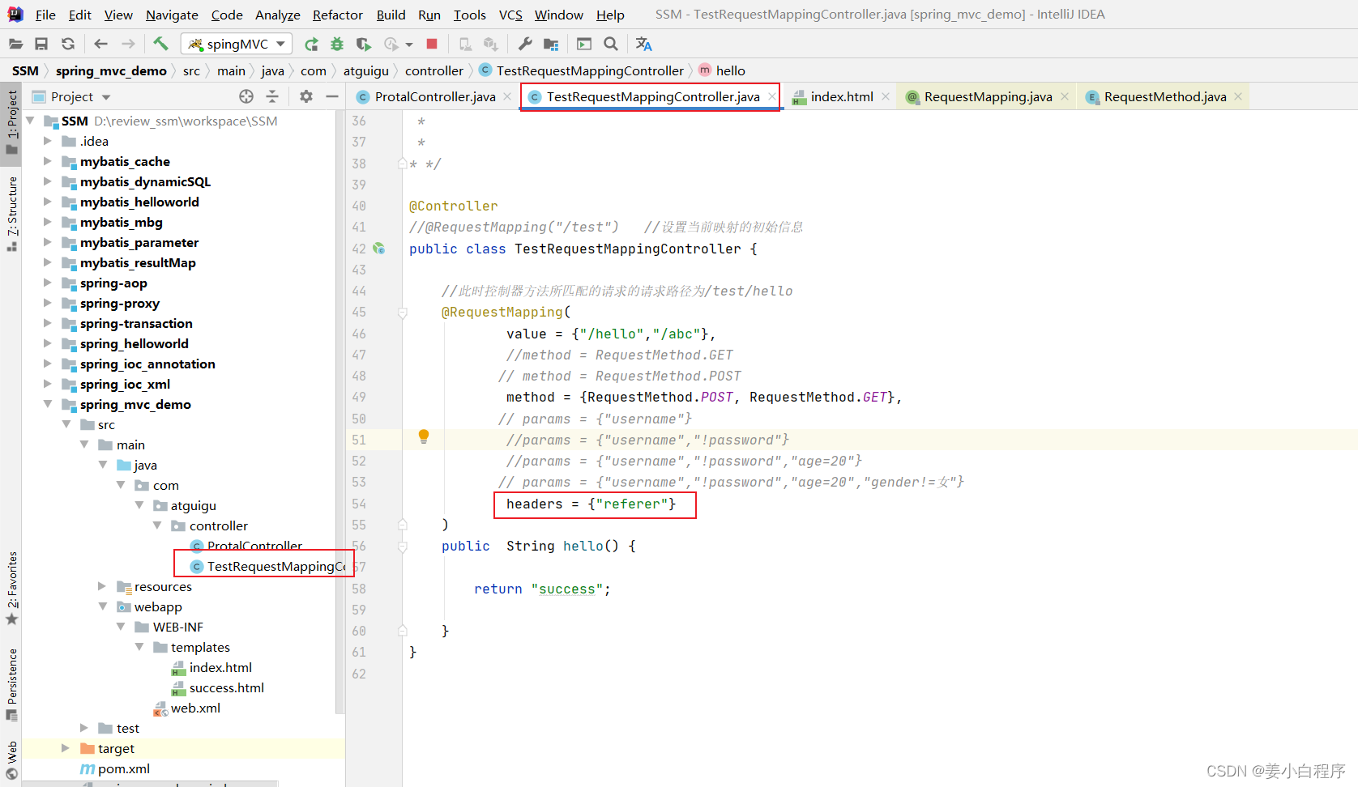The image size is (1358, 787).
Task: Expand the spring-aop module
Action: [47, 282]
